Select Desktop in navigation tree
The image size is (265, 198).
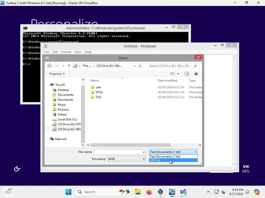[x=63, y=90]
